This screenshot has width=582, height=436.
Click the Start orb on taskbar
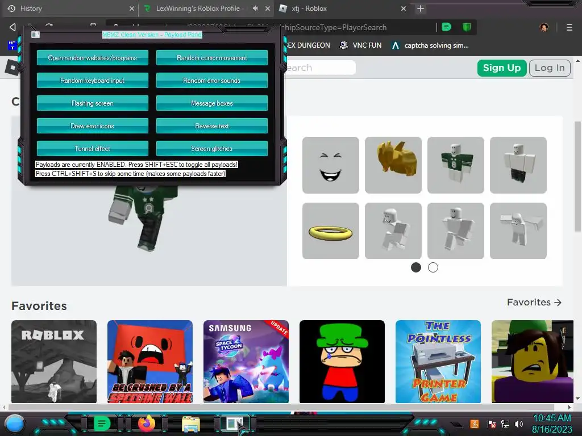(x=15, y=424)
